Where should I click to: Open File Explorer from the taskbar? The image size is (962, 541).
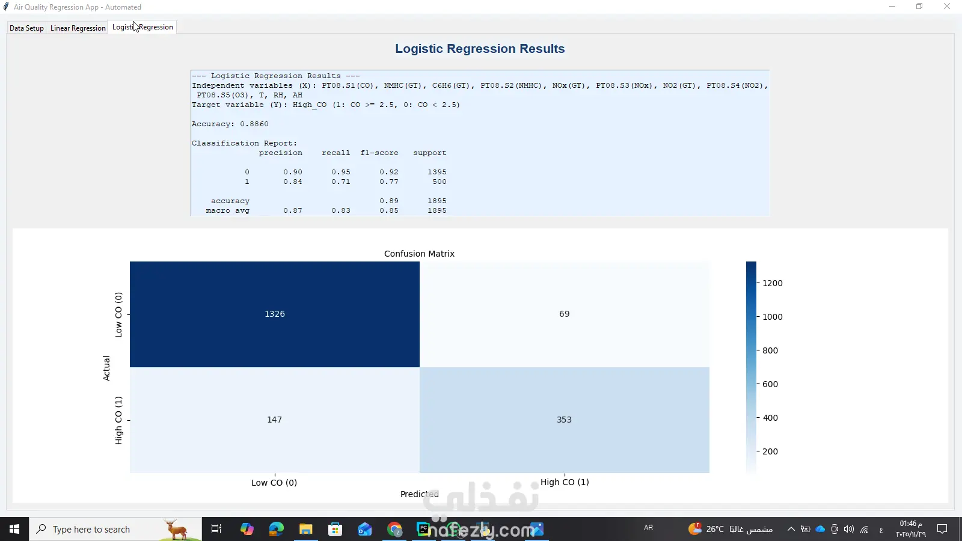point(305,529)
